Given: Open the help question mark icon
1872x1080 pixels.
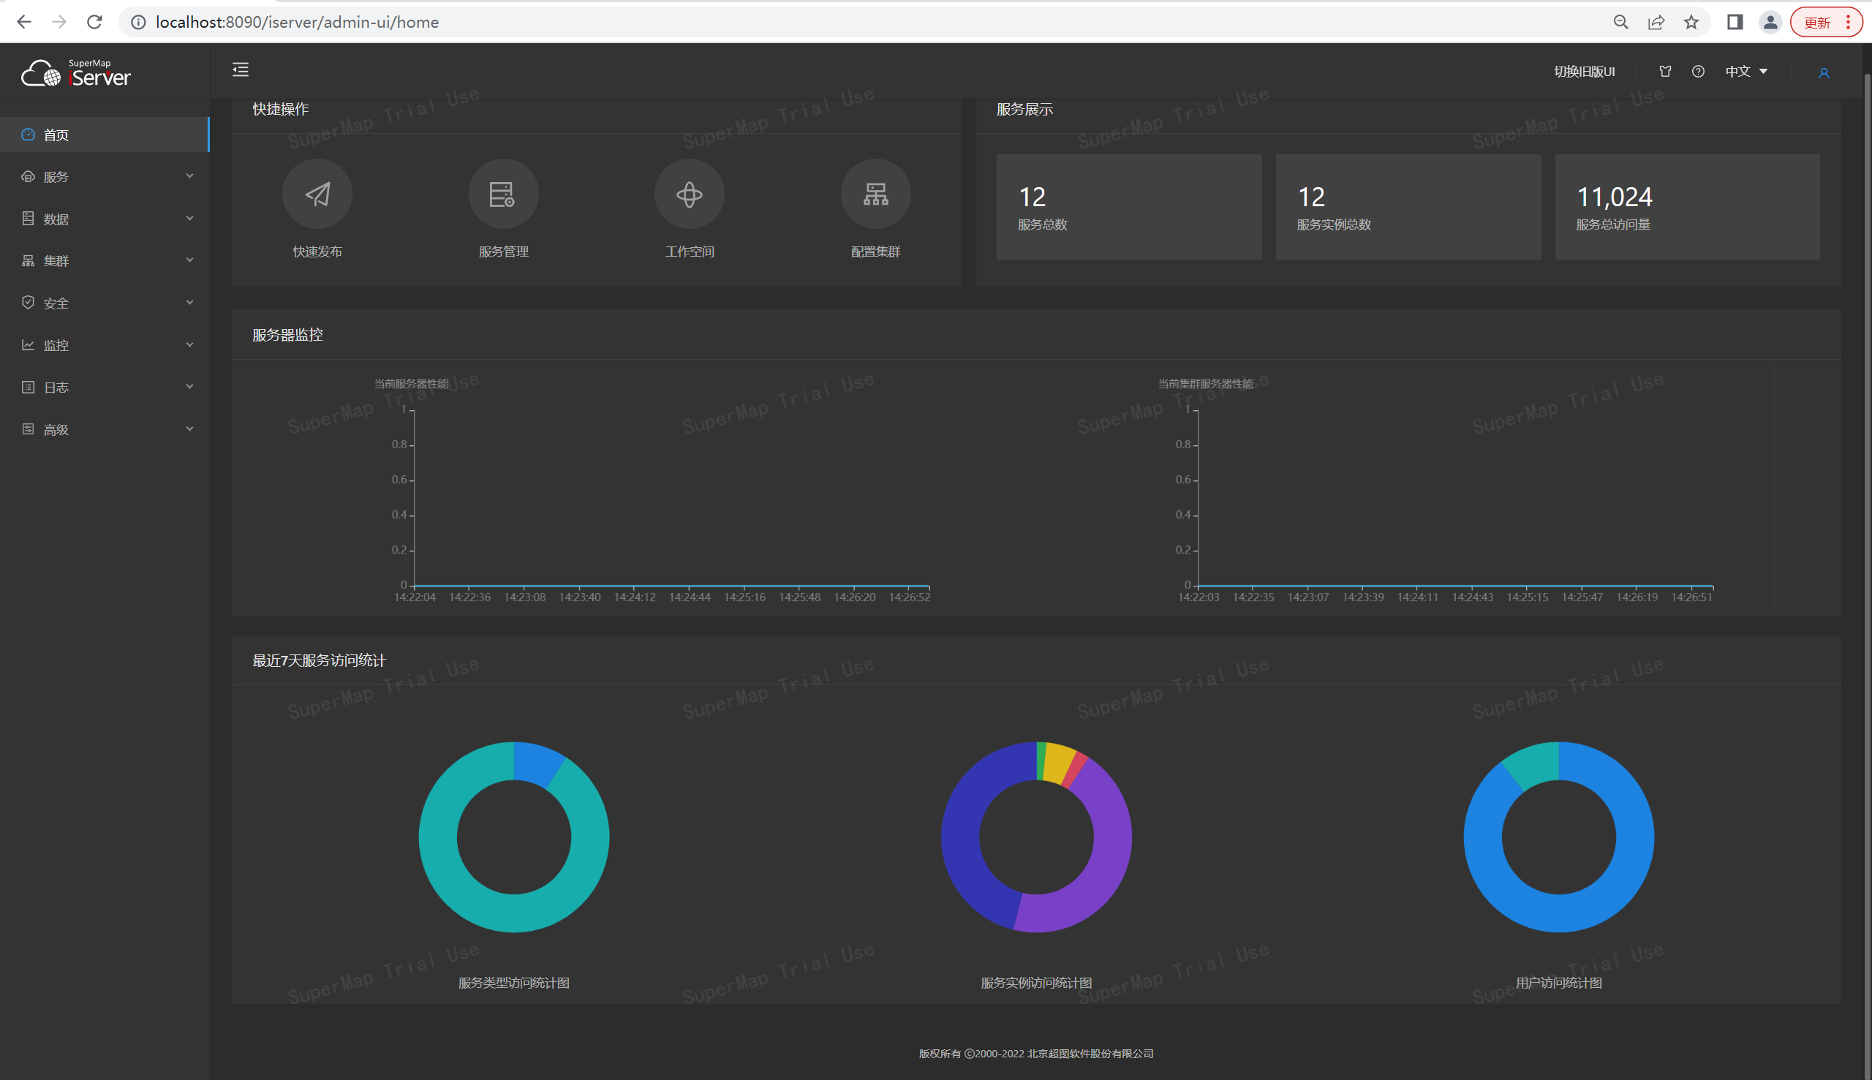Looking at the screenshot, I should (x=1698, y=71).
